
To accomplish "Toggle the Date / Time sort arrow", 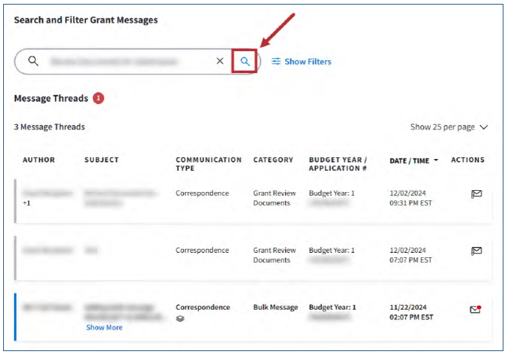I will click(x=436, y=160).
